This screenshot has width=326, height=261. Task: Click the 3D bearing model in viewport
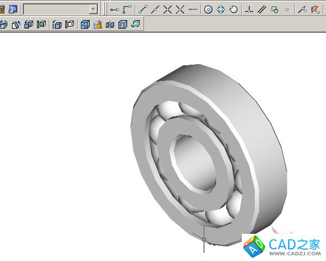[209, 158]
